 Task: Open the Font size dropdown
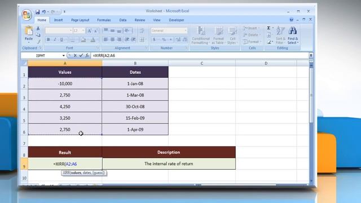[83, 30]
